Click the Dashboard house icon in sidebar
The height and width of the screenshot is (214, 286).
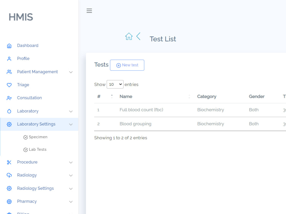coord(9,46)
